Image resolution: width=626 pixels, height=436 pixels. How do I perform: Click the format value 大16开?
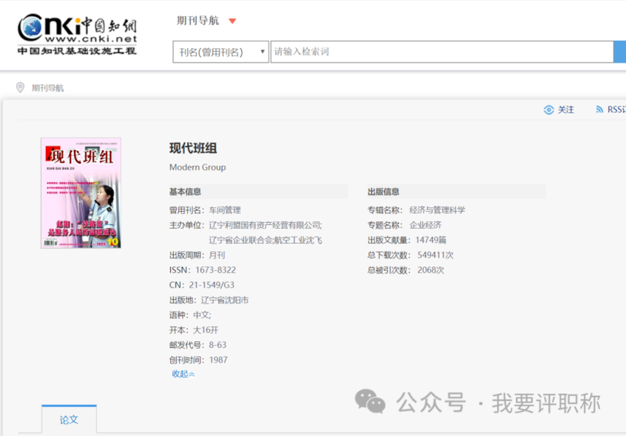point(205,330)
